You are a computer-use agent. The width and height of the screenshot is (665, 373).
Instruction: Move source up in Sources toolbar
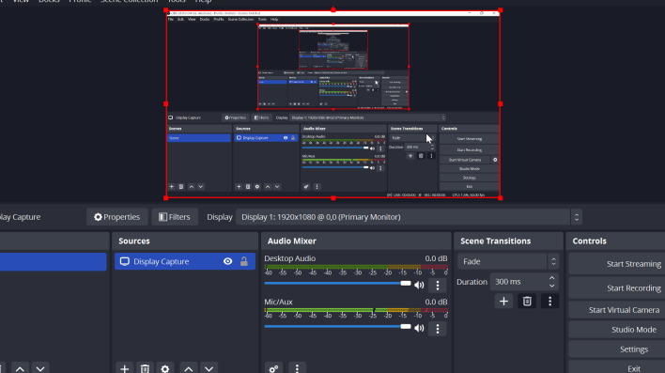(x=189, y=368)
